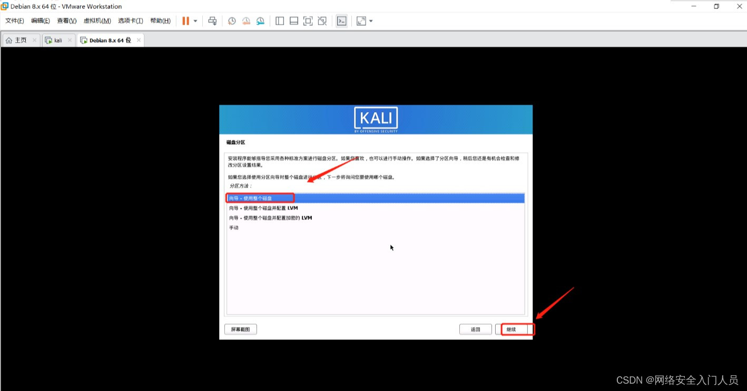This screenshot has height=391, width=747.
Task: Select 向导 - 使用整个磁盘 partitioning option
Action: click(x=376, y=198)
